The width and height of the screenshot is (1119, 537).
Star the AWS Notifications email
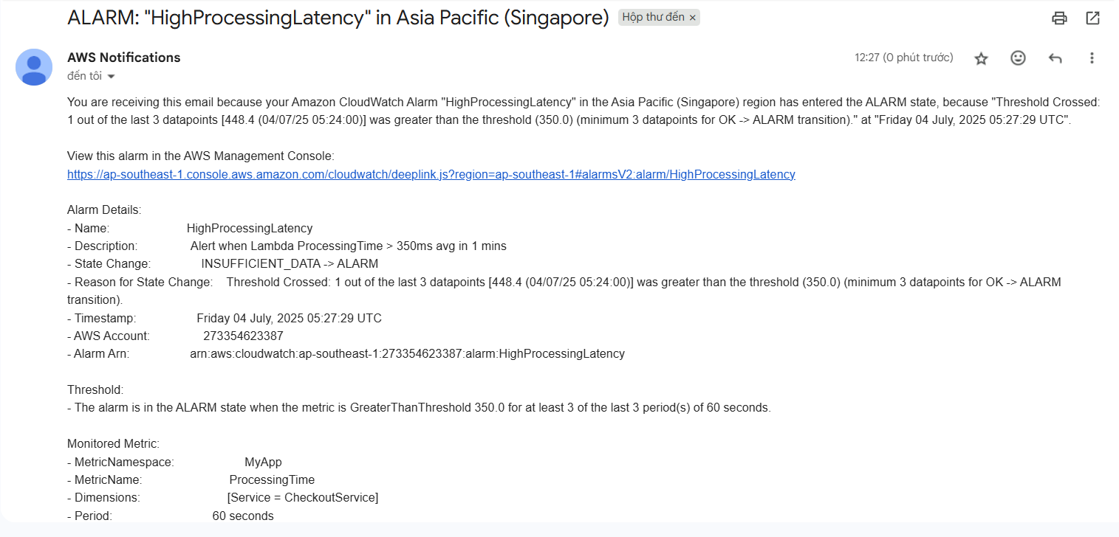[981, 58]
